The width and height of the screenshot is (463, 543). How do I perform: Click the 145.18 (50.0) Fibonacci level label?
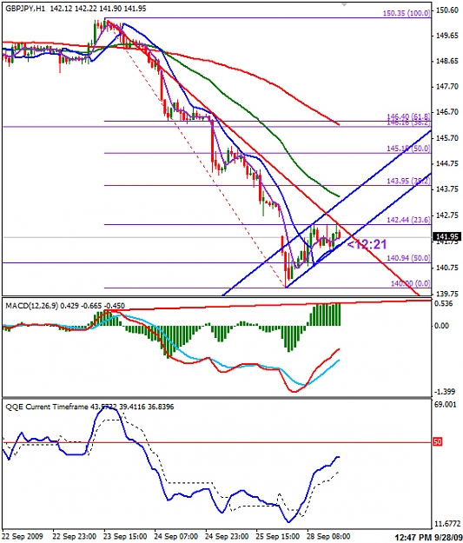coord(408,149)
